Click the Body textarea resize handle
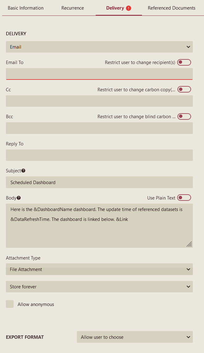Image resolution: width=204 pixels, height=353 pixels. click(x=189, y=244)
